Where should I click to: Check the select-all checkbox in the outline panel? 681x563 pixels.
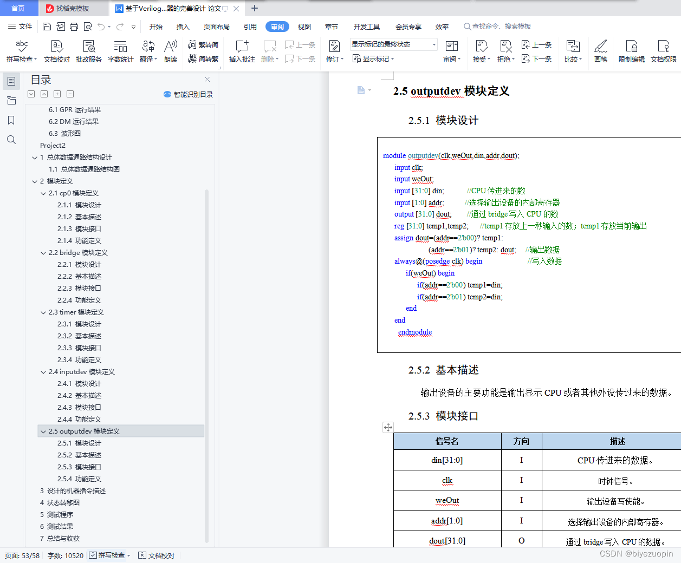[31, 94]
